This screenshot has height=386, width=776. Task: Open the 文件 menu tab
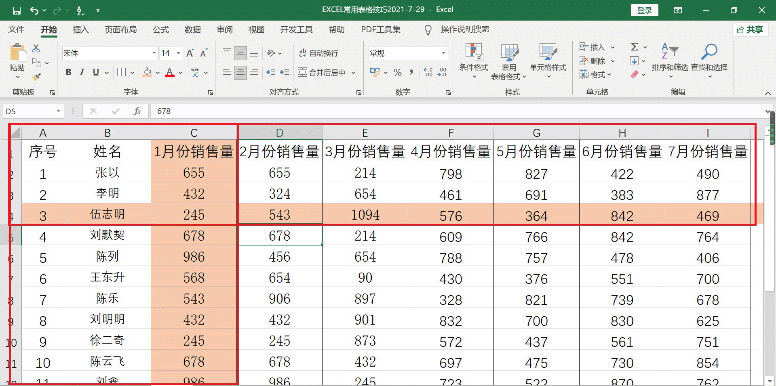pos(16,29)
